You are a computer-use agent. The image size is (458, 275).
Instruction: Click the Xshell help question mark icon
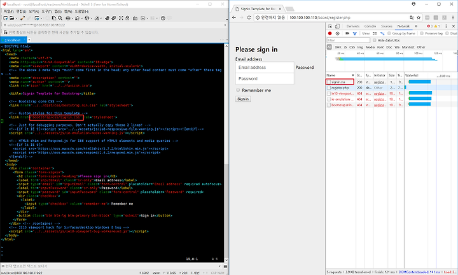163,18
